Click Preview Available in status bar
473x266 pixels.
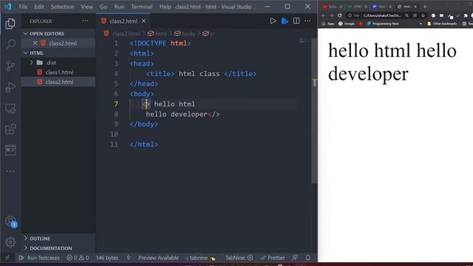pos(158,258)
